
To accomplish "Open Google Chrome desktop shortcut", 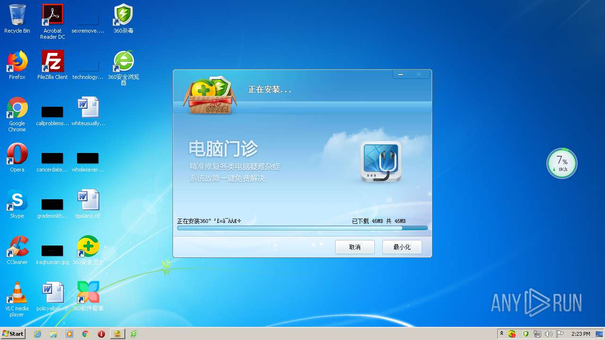I will coord(17,114).
